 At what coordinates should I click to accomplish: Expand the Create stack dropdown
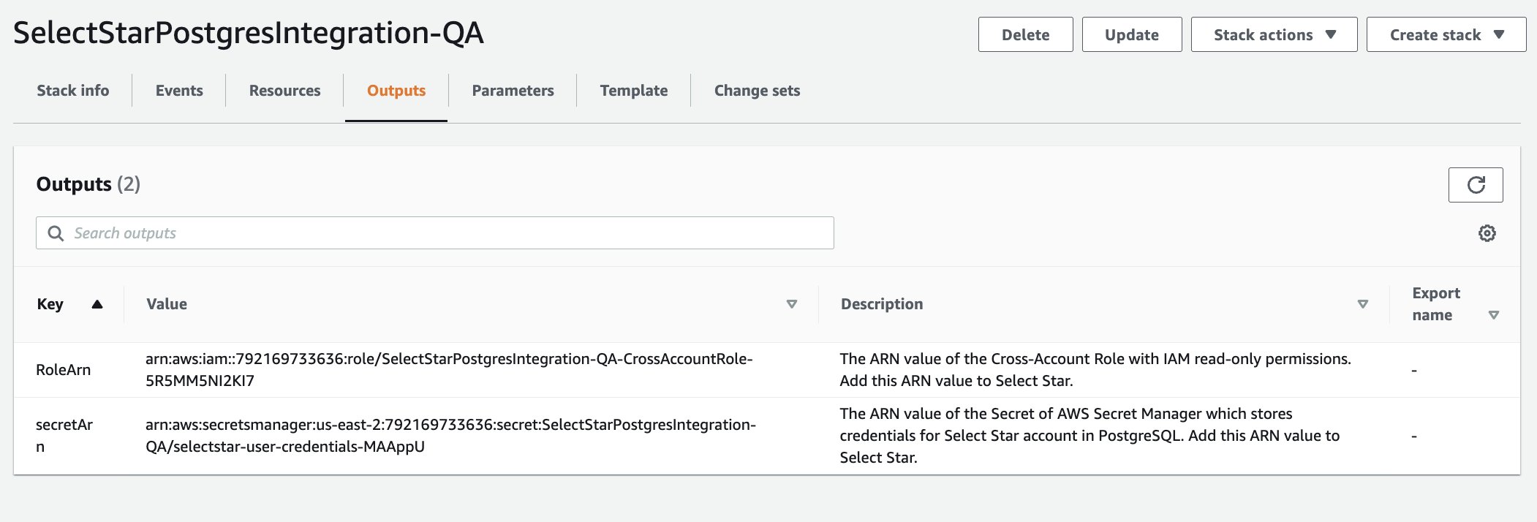click(1446, 35)
